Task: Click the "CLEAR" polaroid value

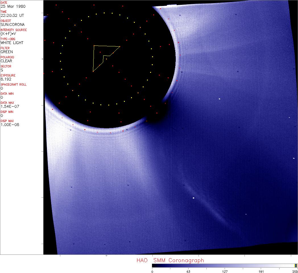Action: (x=6, y=61)
